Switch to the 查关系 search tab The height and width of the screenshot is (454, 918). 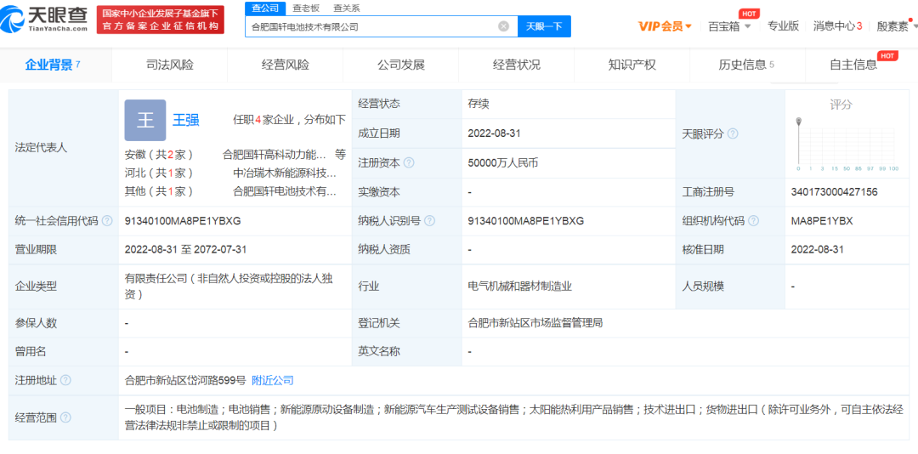pos(347,9)
